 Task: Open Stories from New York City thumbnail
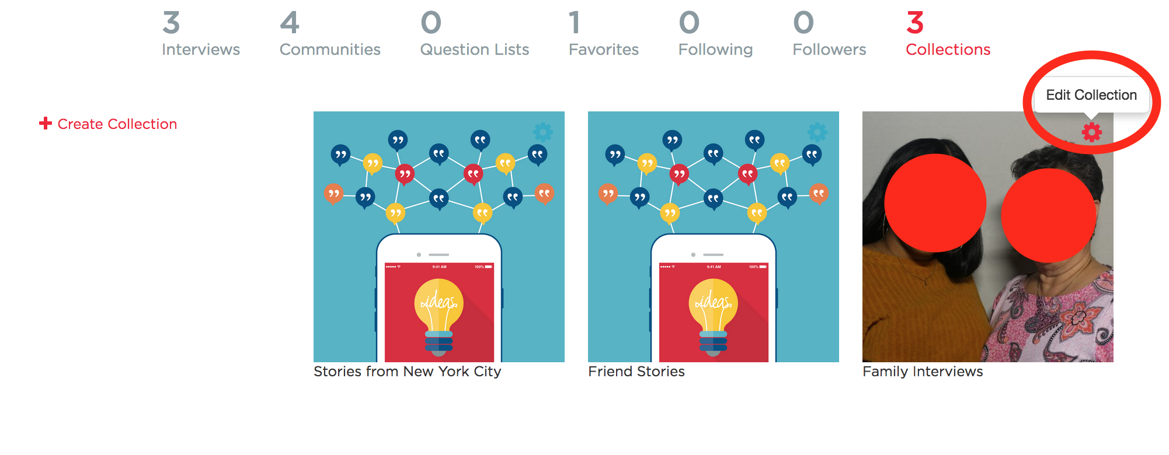coord(439,237)
